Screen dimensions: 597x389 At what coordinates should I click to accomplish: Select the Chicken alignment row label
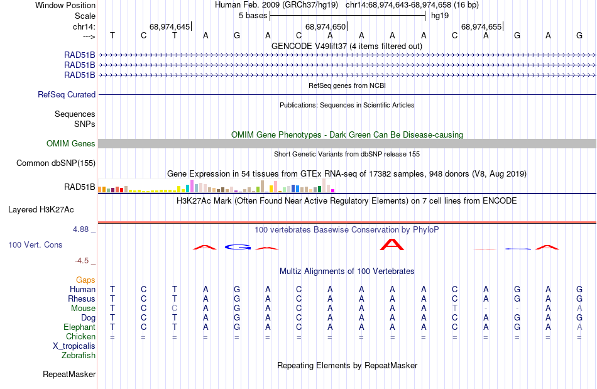80,336
